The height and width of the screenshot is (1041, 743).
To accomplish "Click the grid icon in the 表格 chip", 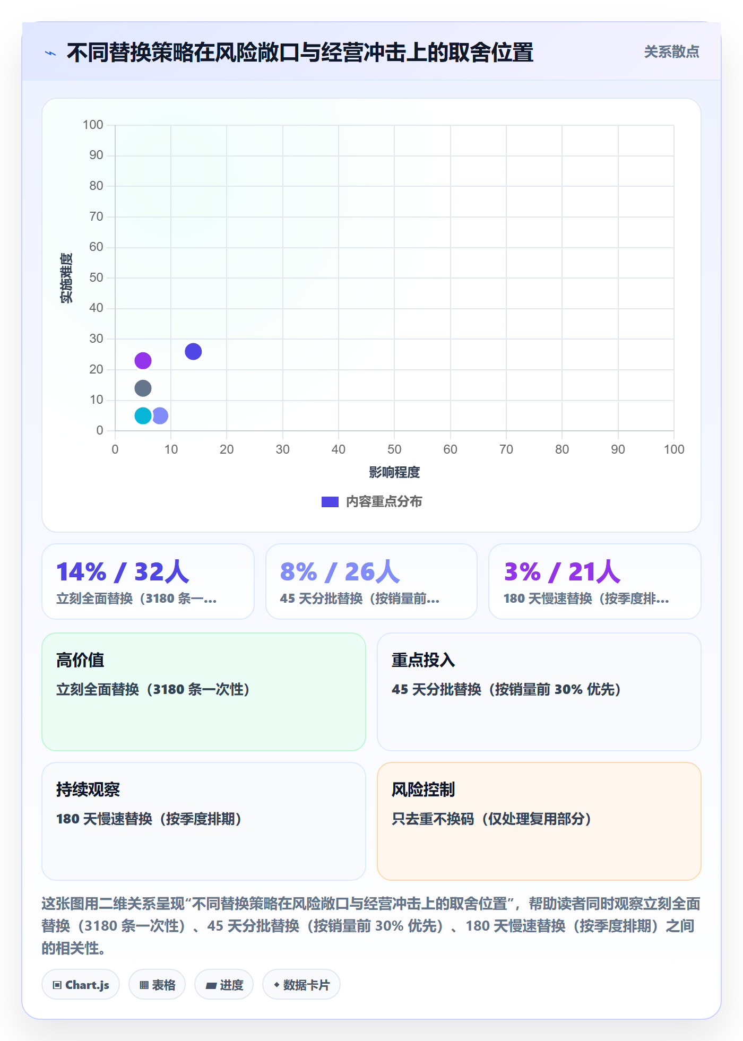I will coord(144,985).
